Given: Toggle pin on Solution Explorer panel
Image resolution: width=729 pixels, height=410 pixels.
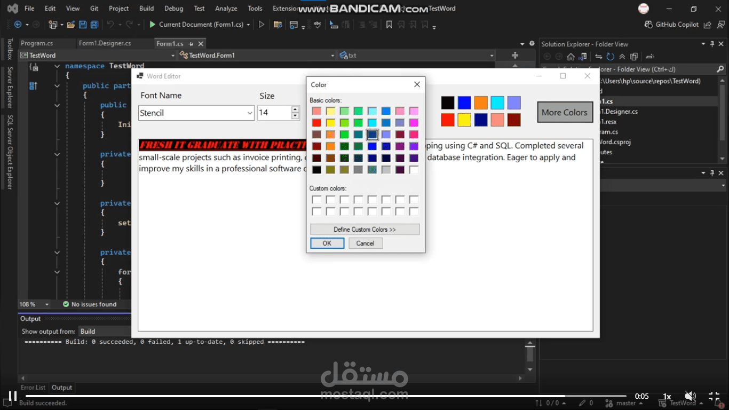Looking at the screenshot, I should 712,44.
